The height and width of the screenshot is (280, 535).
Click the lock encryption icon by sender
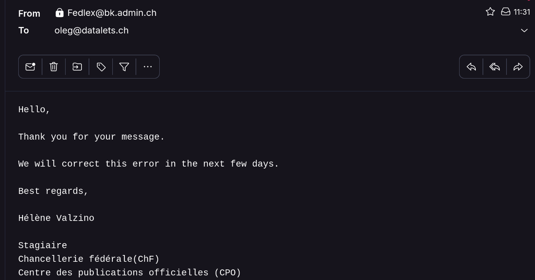click(x=60, y=13)
